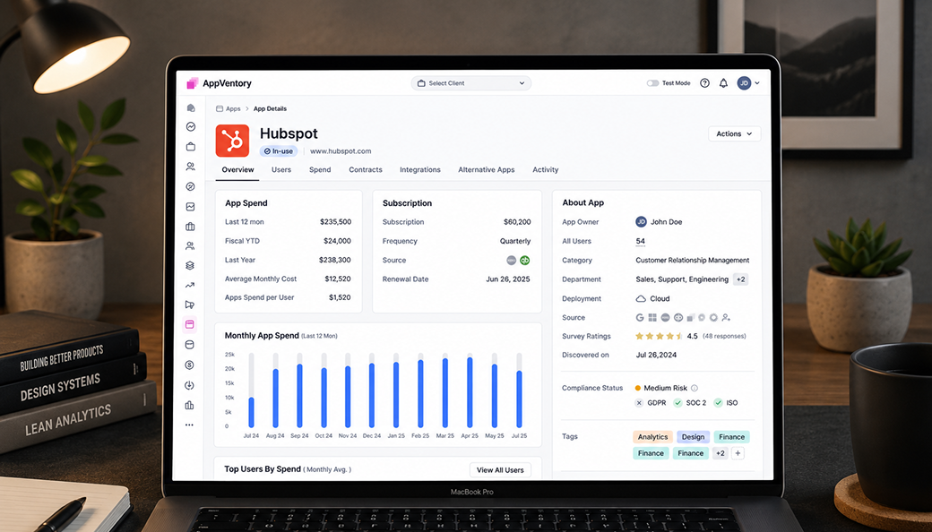This screenshot has height=532, width=932.
Task: Click the Cloud deployment icon
Action: pyautogui.click(x=641, y=298)
